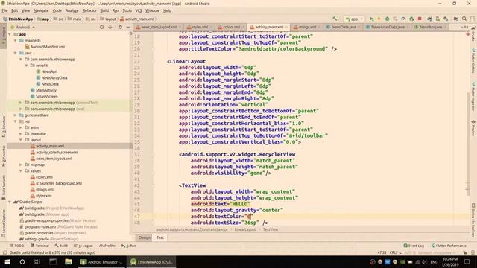
Task: Switch to the NewsArrayData.java tab
Action: click(388, 27)
